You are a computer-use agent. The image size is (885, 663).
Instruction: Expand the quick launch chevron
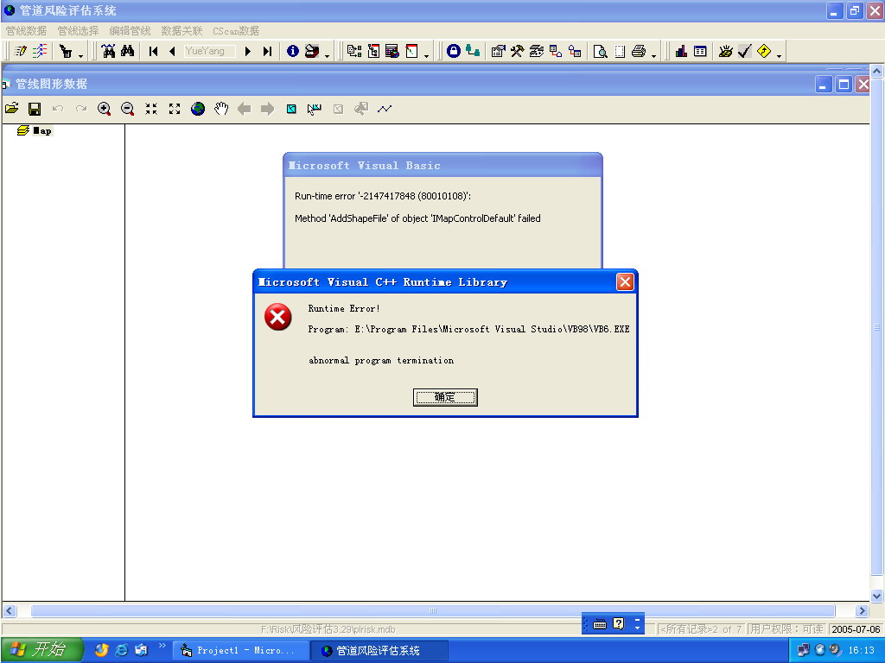[162, 646]
